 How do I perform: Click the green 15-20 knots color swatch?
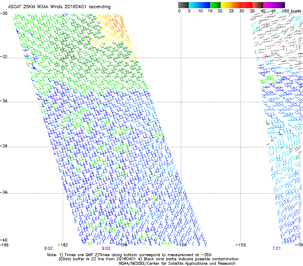coord(215,5)
